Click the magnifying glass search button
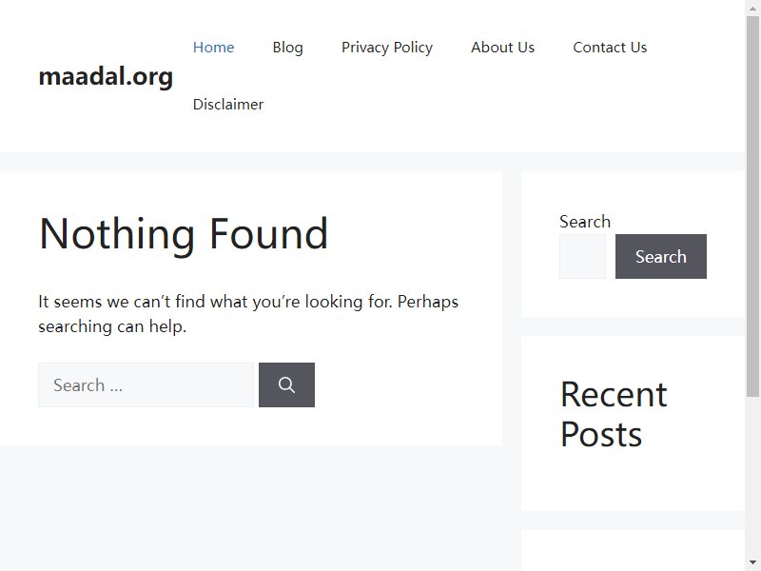761x571 pixels. pos(286,384)
